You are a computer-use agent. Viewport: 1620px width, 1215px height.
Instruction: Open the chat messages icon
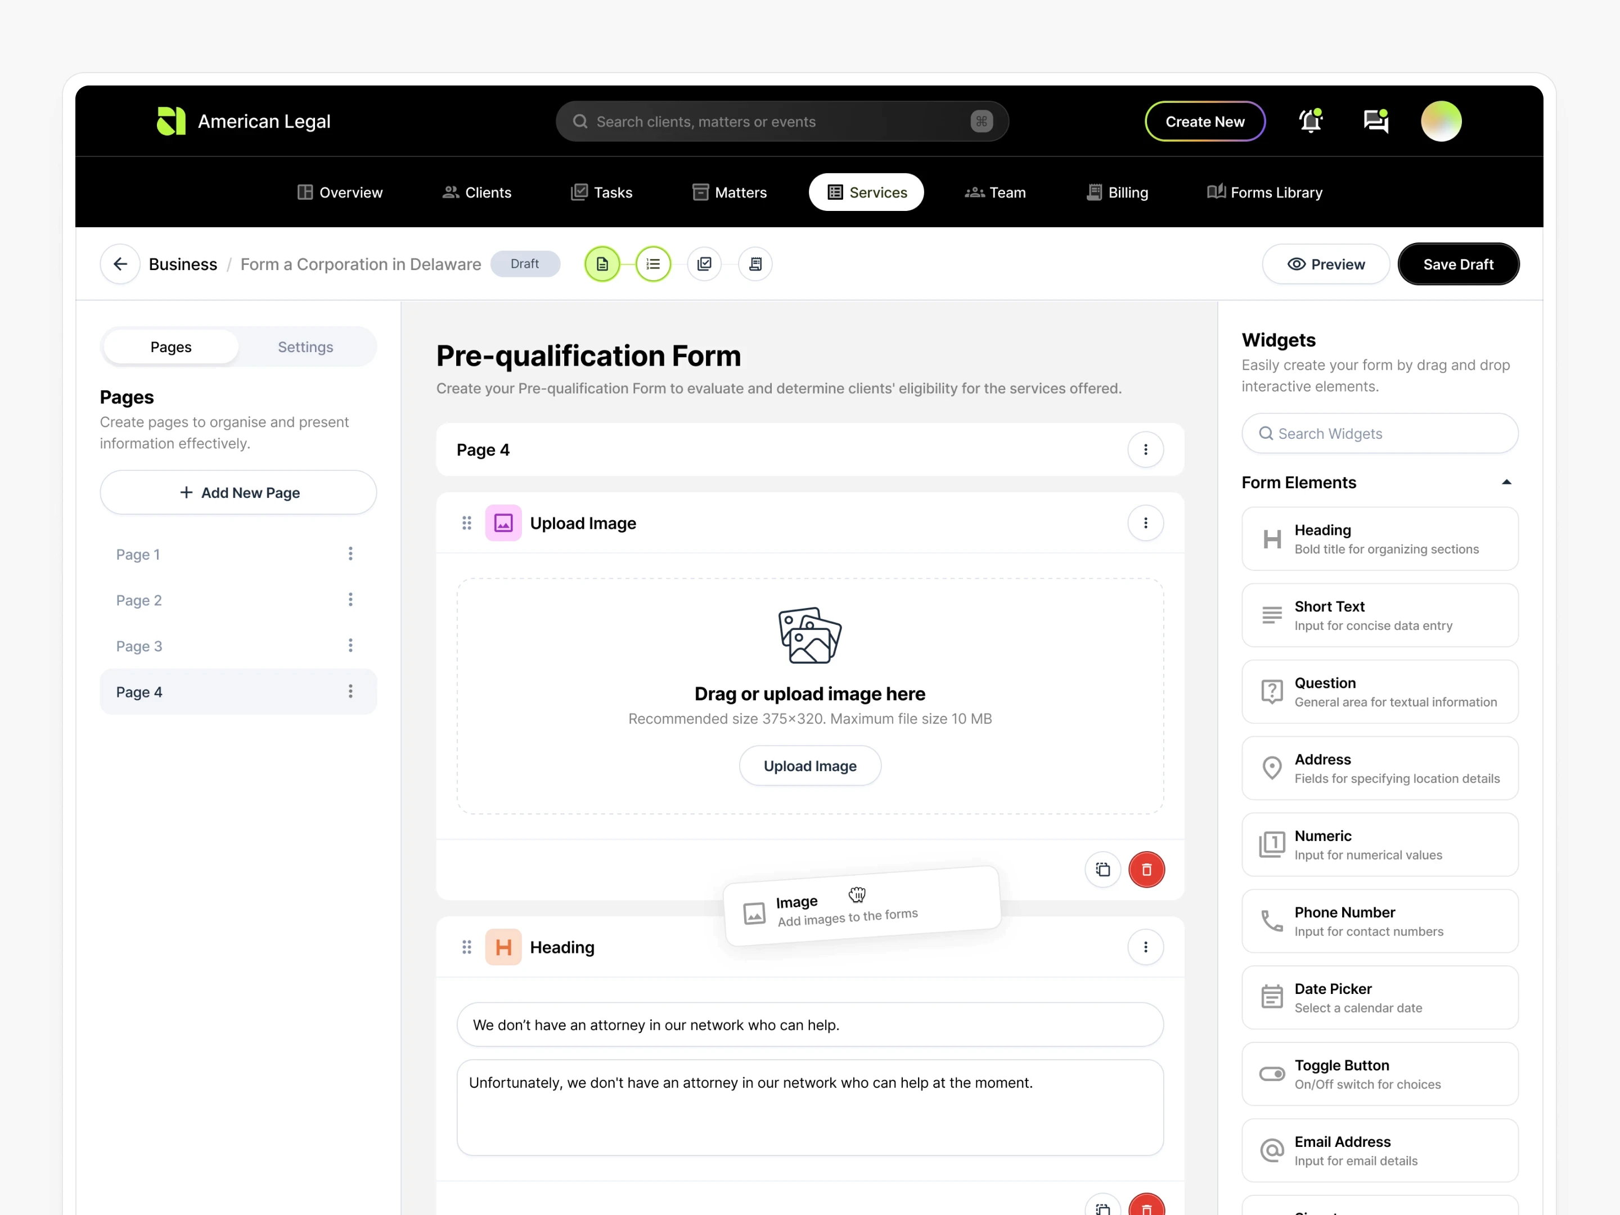[x=1375, y=121]
